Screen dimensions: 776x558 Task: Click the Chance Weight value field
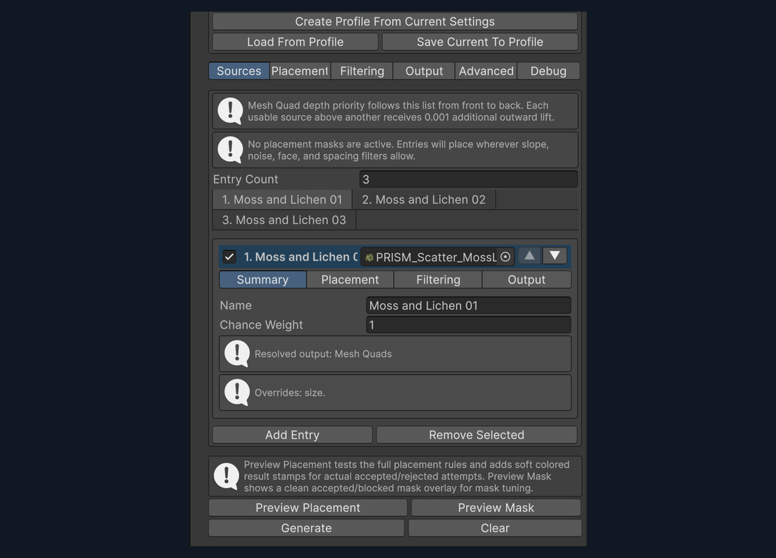coord(469,325)
